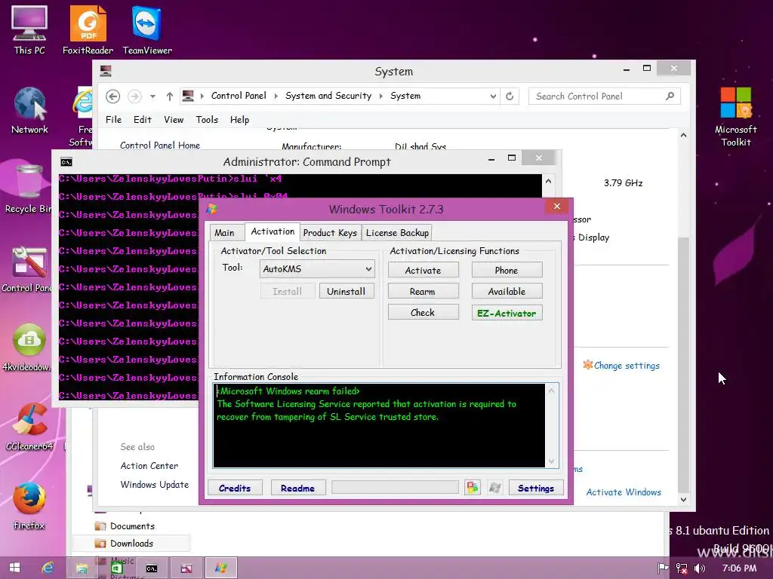Open the File menu in System window
This screenshot has height=579, width=773.
(x=113, y=120)
